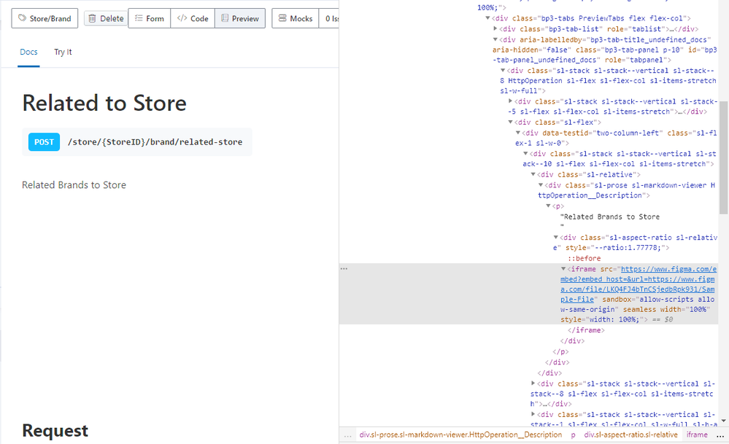
Task: Expand the sl-stack--8 div near the bottom
Action: click(x=533, y=383)
